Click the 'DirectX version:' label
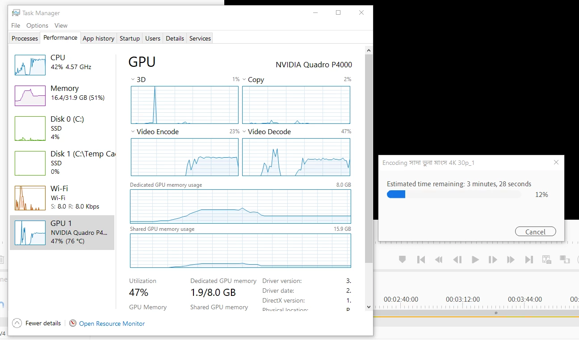The height and width of the screenshot is (340, 579). 284,300
